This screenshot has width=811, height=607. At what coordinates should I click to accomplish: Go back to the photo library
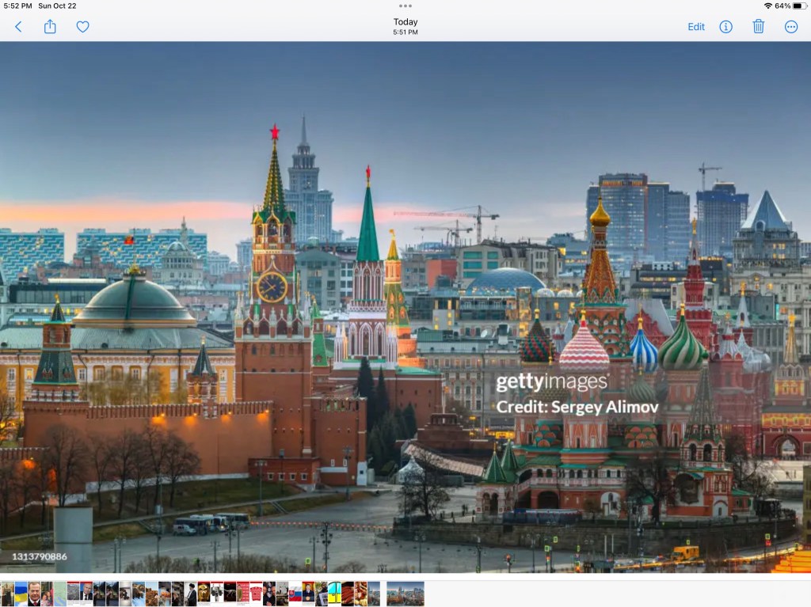click(18, 27)
